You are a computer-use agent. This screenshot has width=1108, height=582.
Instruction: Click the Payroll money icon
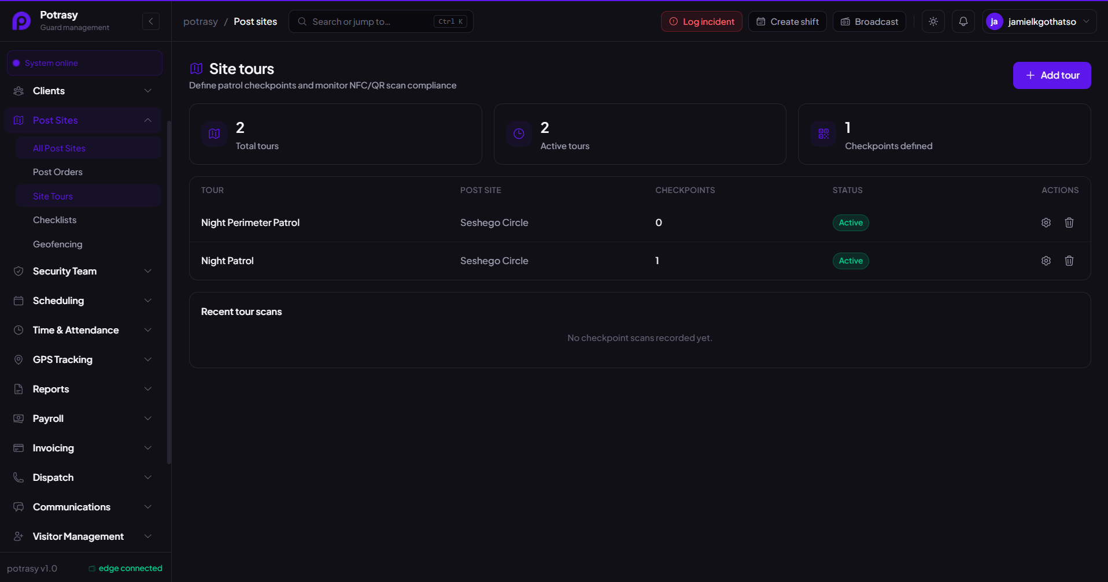19,418
